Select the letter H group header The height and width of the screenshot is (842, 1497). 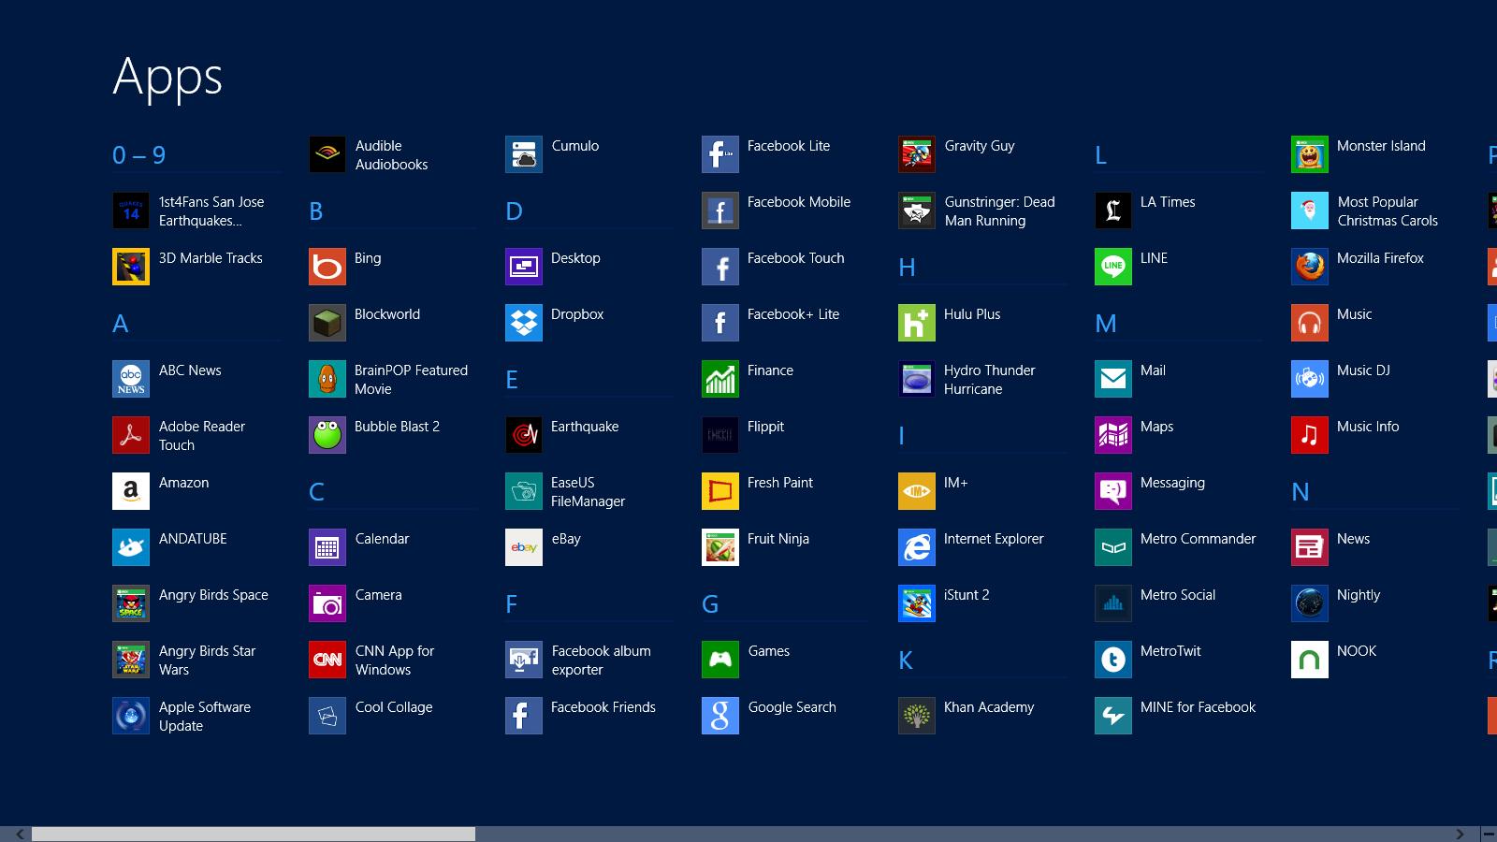[907, 268]
